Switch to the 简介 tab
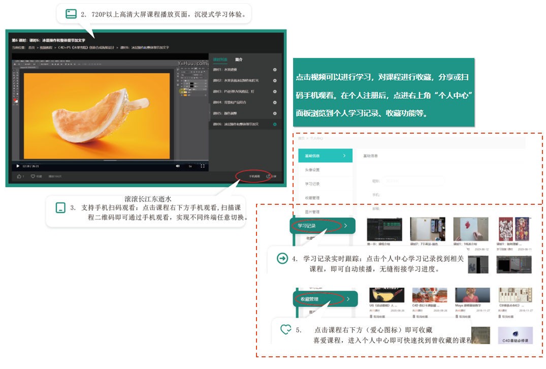 click(x=239, y=59)
